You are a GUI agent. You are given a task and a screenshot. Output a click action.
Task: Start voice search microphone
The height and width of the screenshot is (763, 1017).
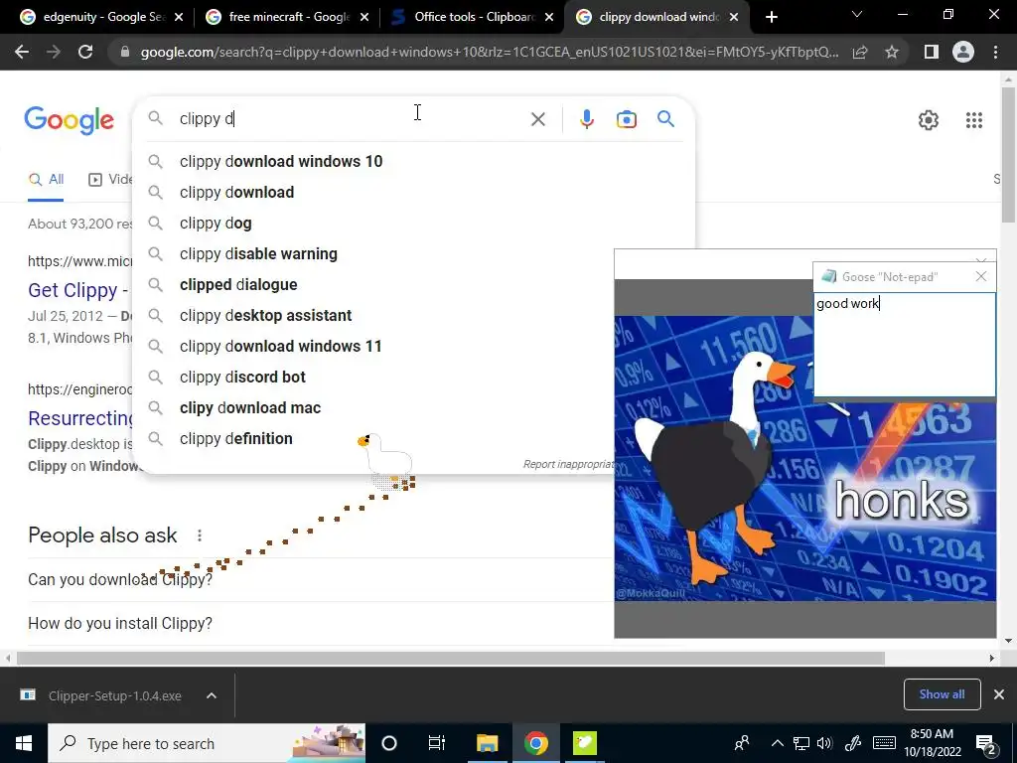click(586, 119)
